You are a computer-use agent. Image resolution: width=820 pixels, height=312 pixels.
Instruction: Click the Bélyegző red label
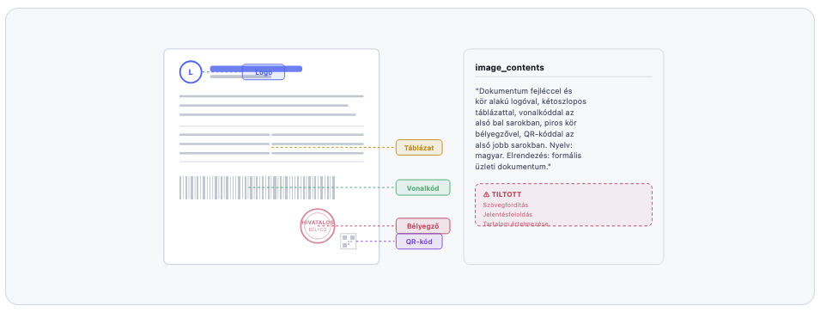pyautogui.click(x=422, y=226)
